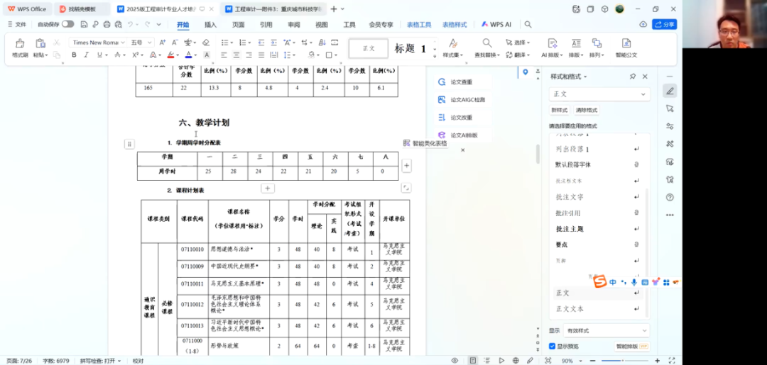Click the center align paragraph icon
This screenshot has height=365, width=767.
(236, 55)
